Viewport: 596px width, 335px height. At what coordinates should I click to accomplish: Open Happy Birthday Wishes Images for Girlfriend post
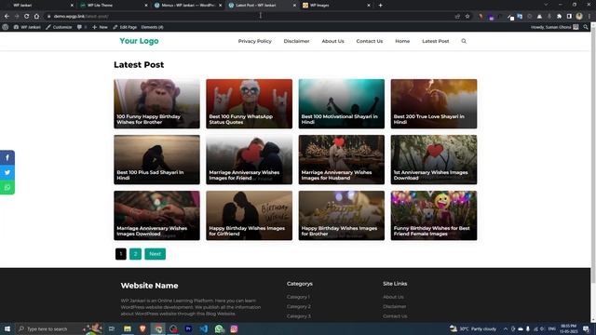coord(250,215)
